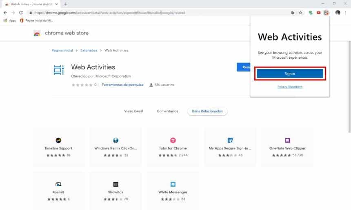Click the Roamit title text
This screenshot has height=210, width=351.
coord(58,192)
